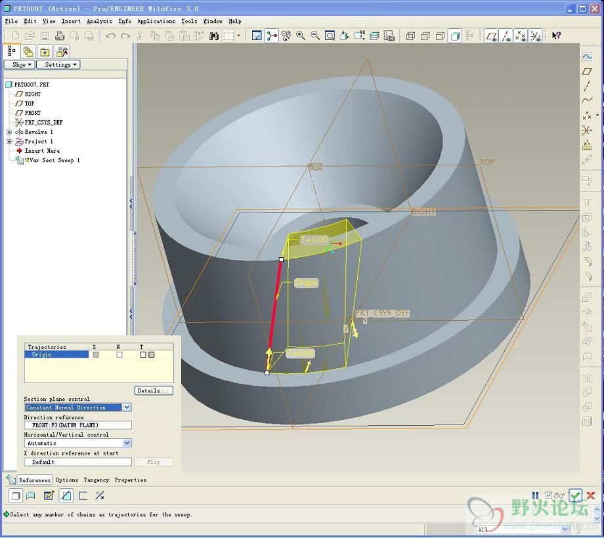Open the Favorites navigator tab
Screen dimensions: 604x538
(45, 51)
